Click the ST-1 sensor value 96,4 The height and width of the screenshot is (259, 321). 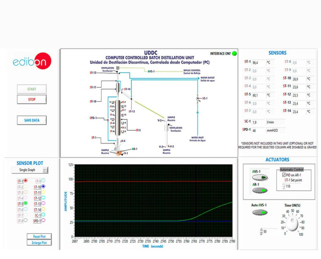tap(258, 63)
